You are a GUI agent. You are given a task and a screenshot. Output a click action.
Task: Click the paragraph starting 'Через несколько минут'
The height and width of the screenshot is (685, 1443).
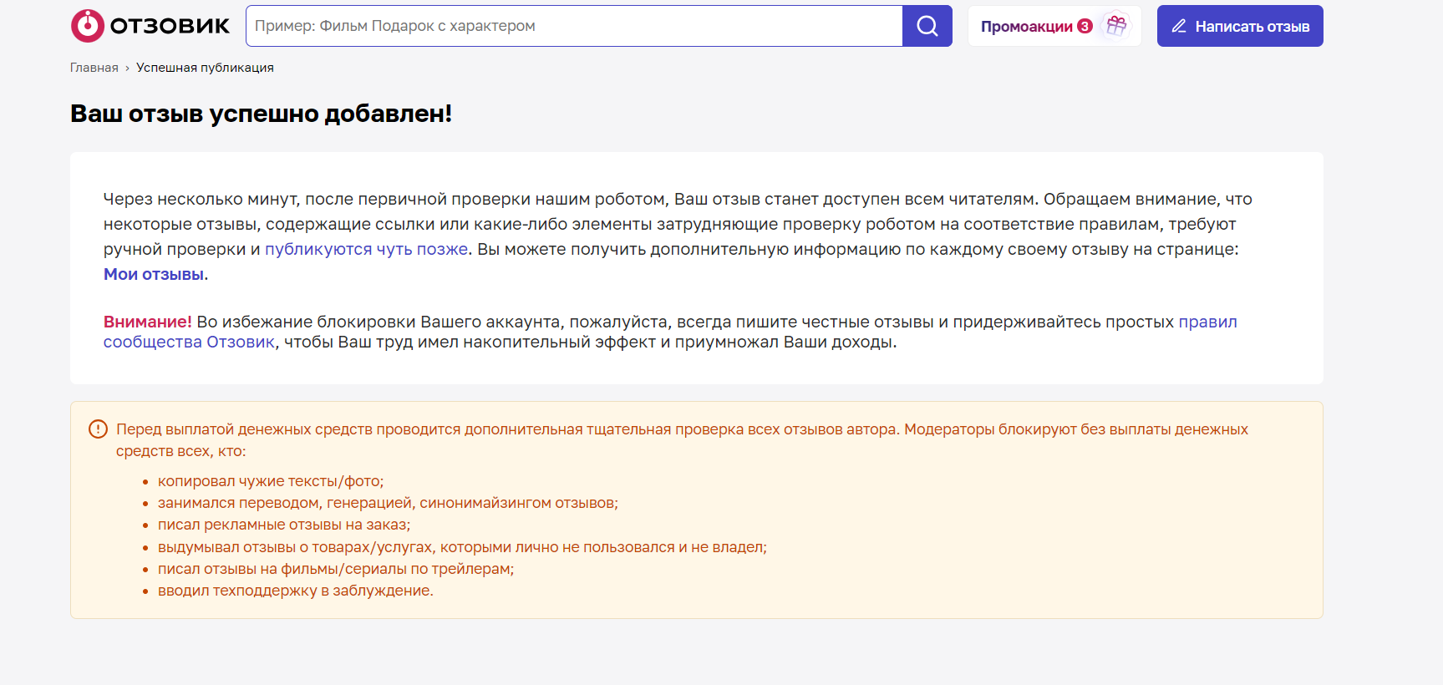coord(678,236)
